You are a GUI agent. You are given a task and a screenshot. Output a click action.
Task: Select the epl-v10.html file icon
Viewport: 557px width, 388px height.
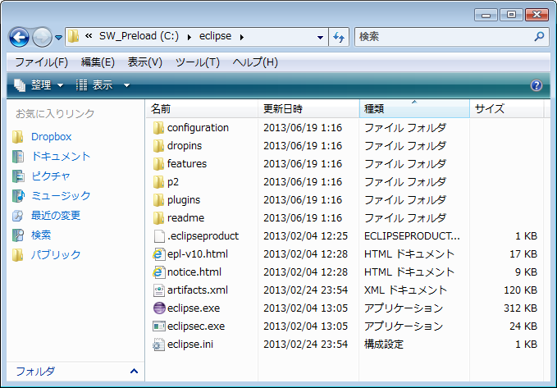pos(158,254)
